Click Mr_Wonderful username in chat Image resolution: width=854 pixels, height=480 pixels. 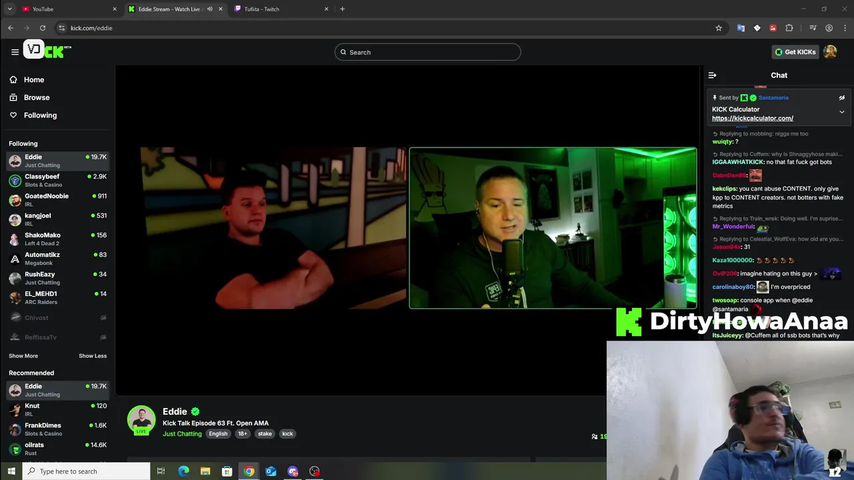[733, 227]
